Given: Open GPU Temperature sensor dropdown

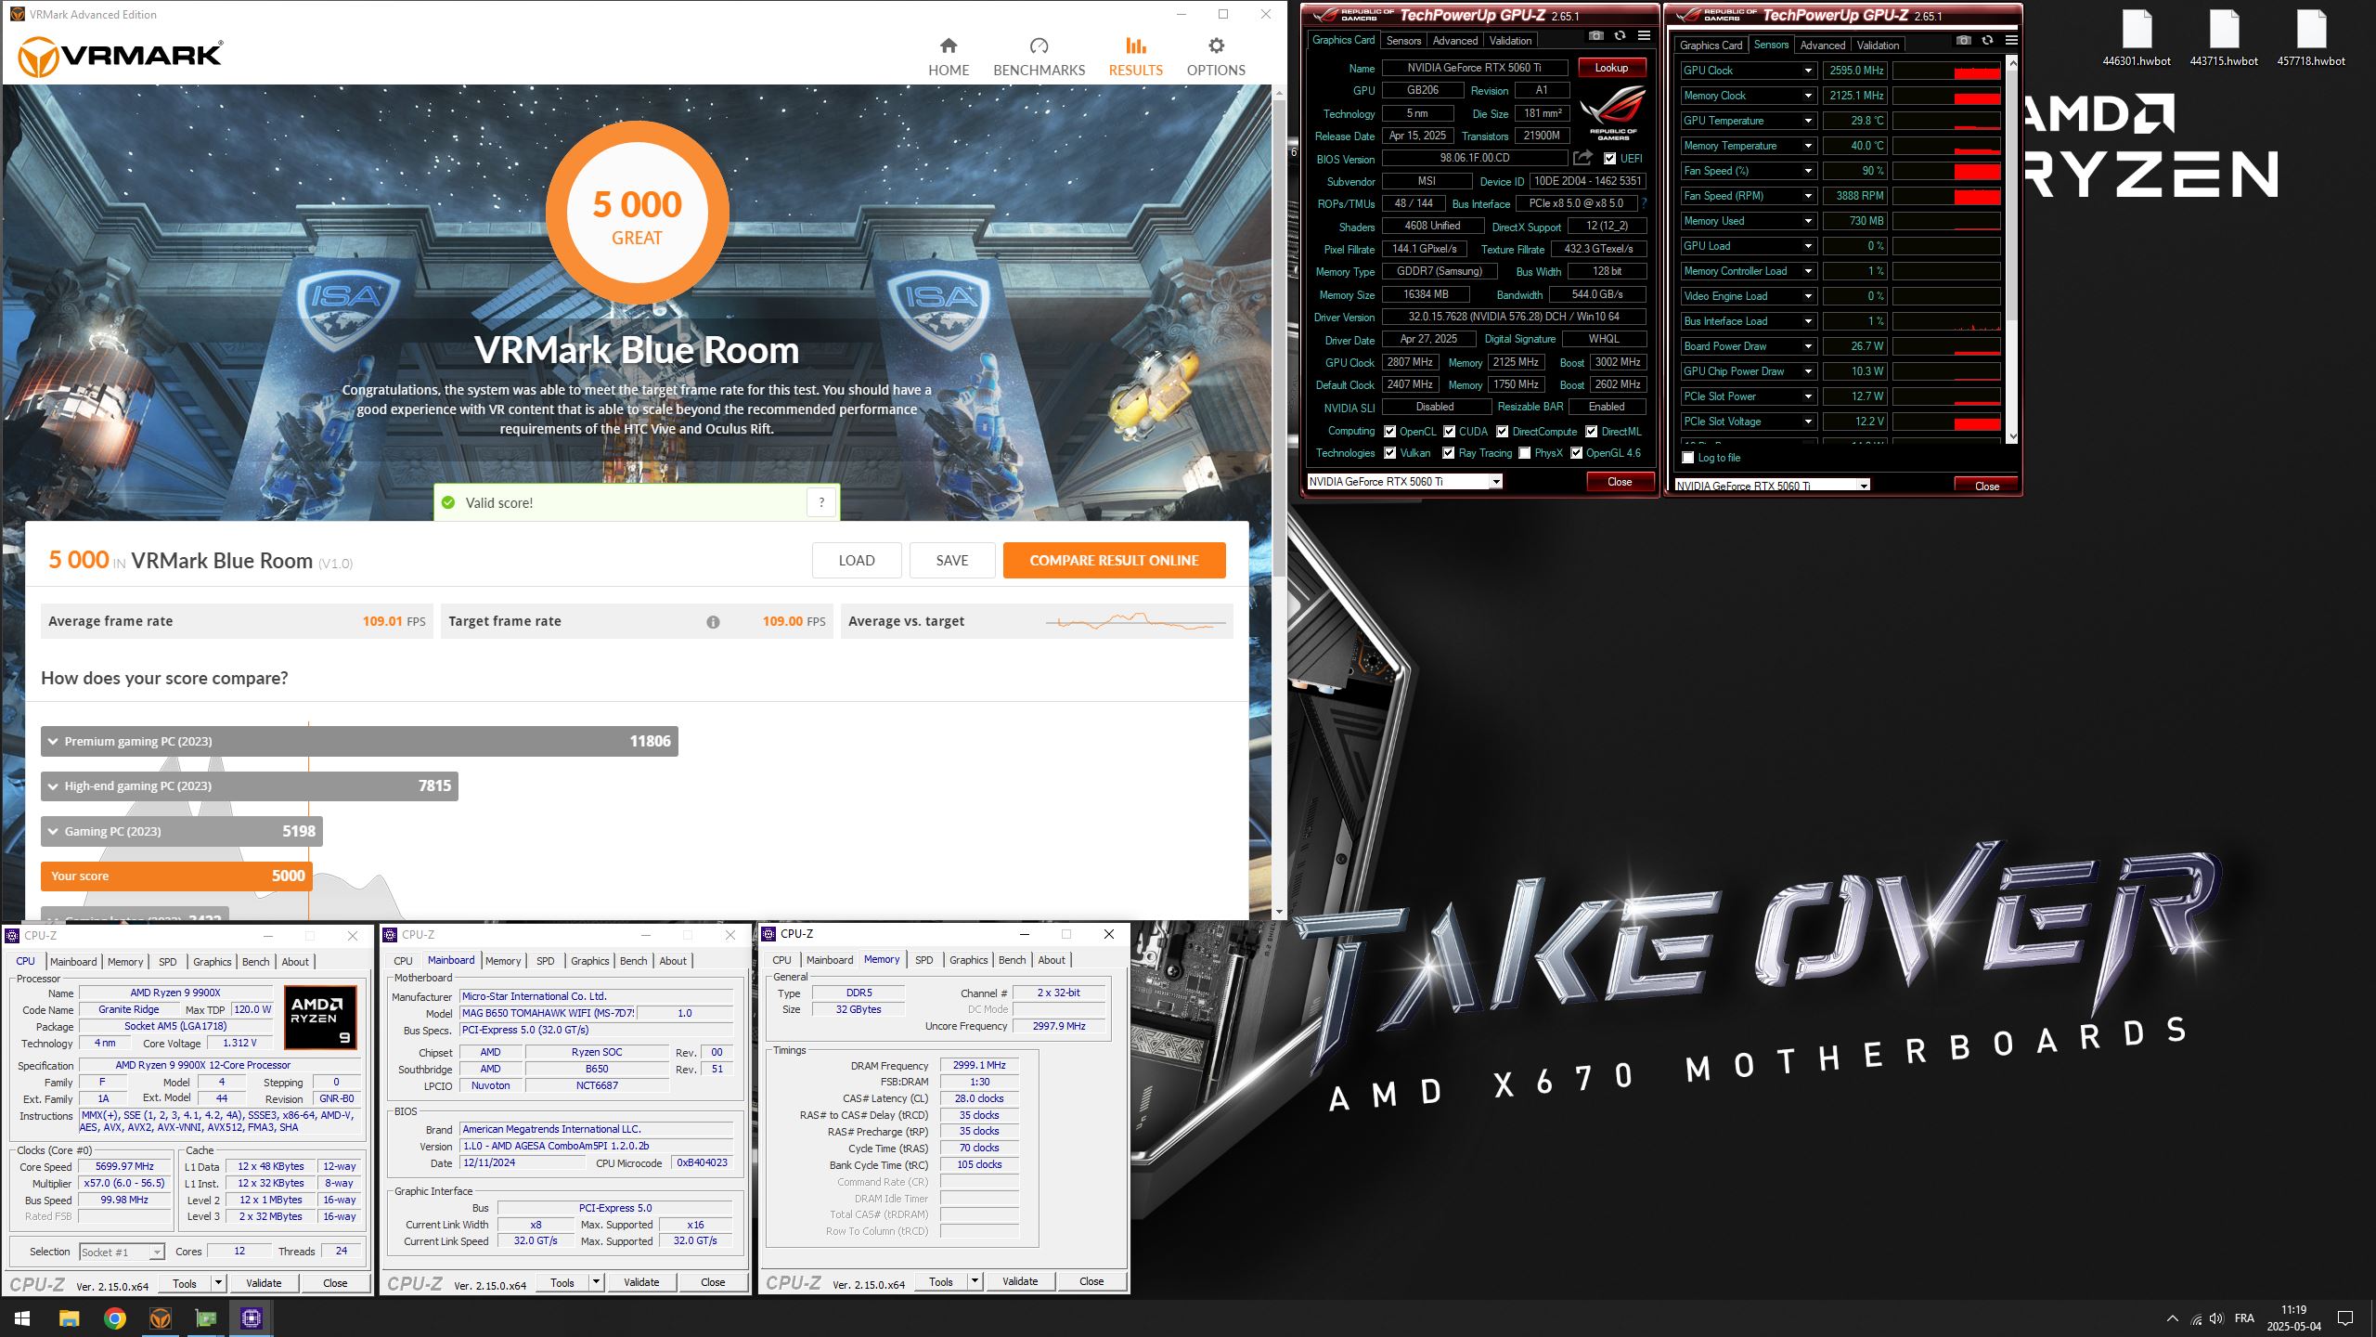Looking at the screenshot, I should coord(1807,121).
